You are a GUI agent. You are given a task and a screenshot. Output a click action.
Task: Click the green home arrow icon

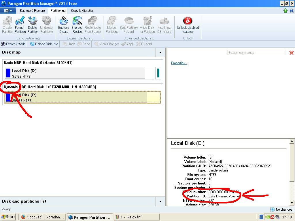(x=285, y=11)
